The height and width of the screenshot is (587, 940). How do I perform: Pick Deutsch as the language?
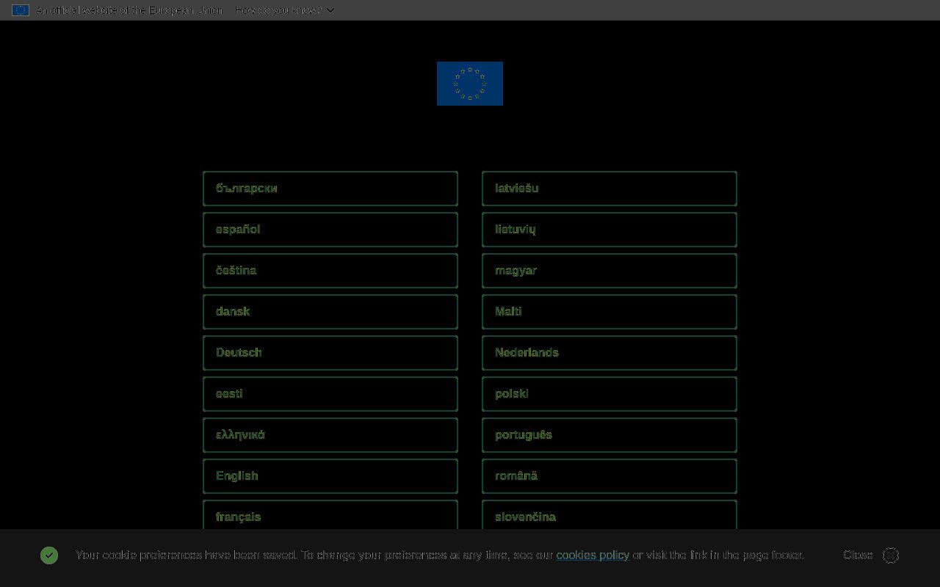(x=330, y=353)
